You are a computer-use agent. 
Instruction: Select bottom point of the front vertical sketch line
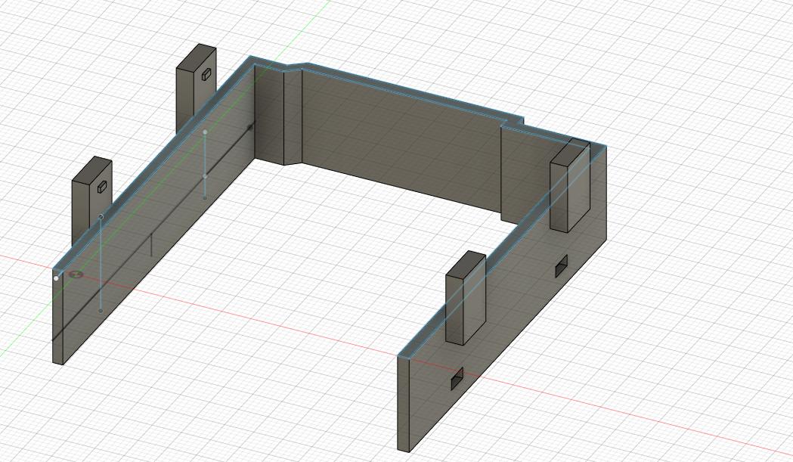(101, 311)
